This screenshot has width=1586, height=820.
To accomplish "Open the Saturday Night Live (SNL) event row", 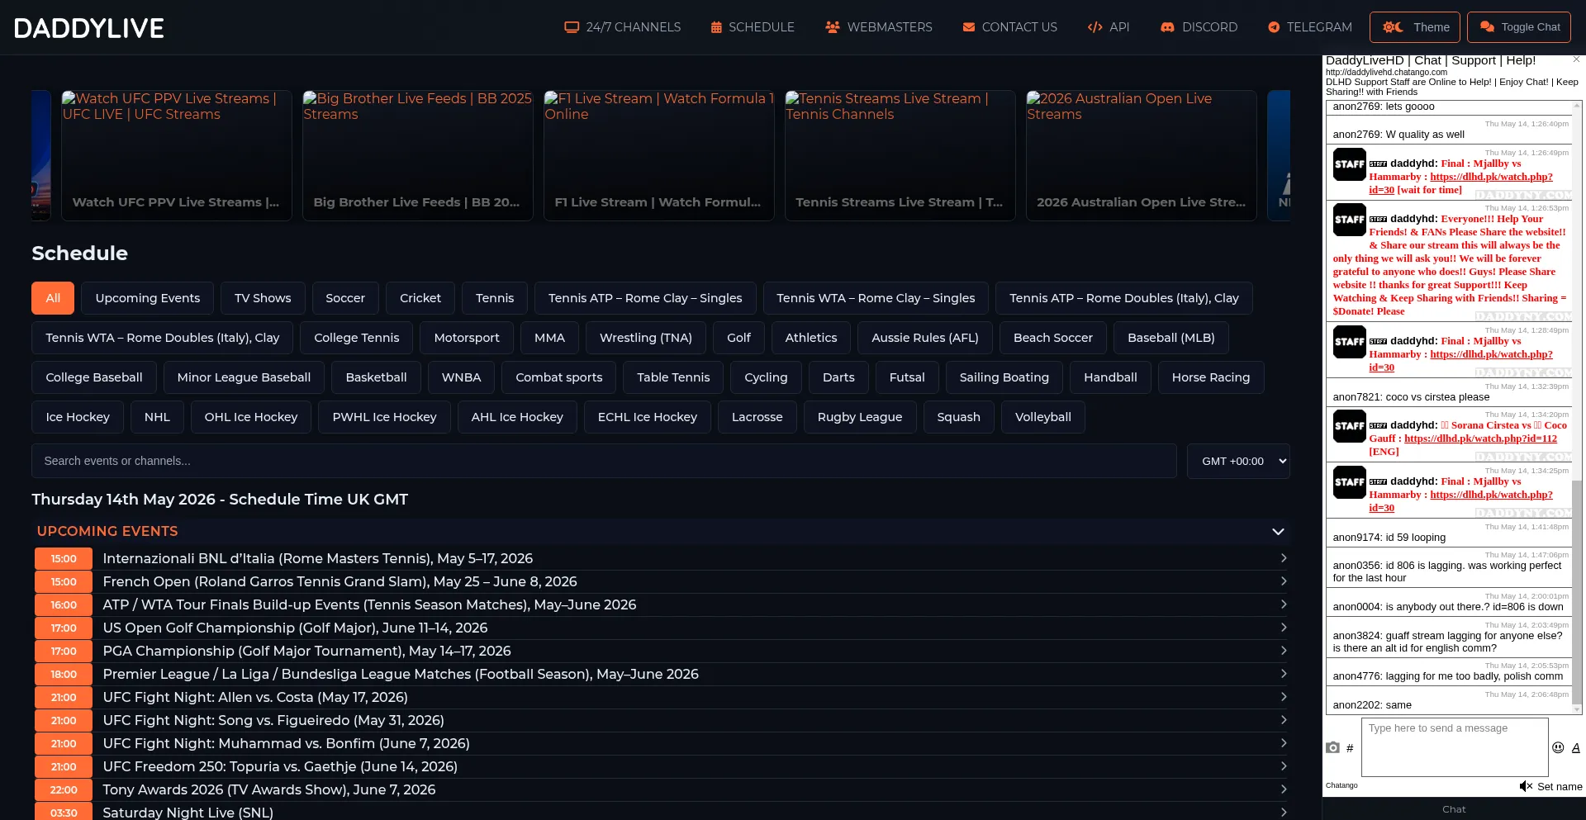I will 662,813.
